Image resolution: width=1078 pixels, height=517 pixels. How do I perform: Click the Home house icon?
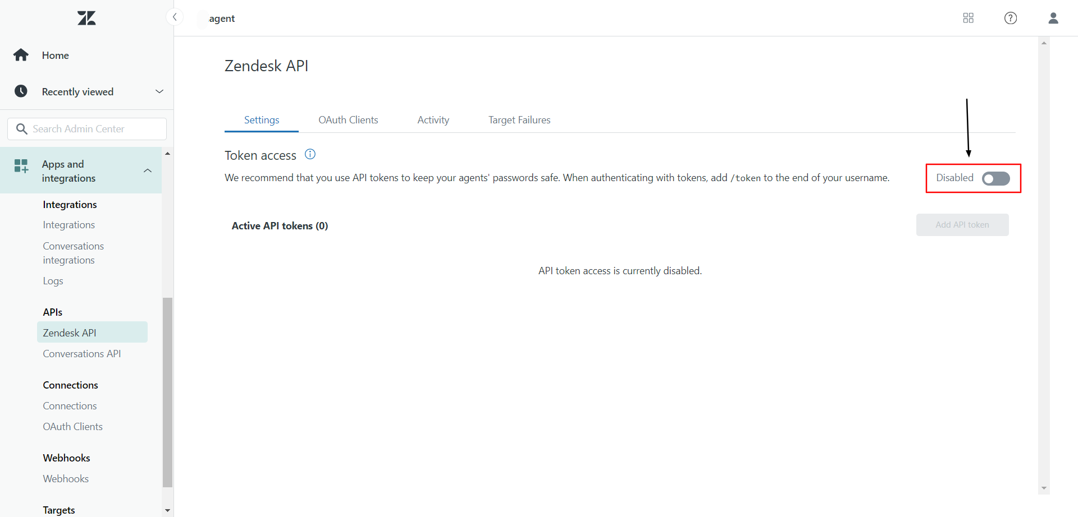21,55
